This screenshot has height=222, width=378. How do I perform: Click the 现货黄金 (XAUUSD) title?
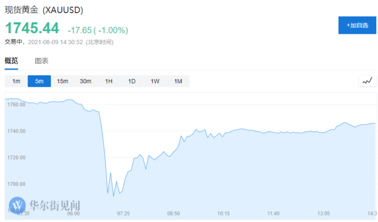[44, 10]
